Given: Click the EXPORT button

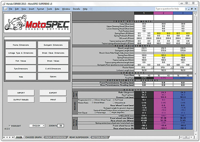Looking at the screenshot, I should 53,93.
